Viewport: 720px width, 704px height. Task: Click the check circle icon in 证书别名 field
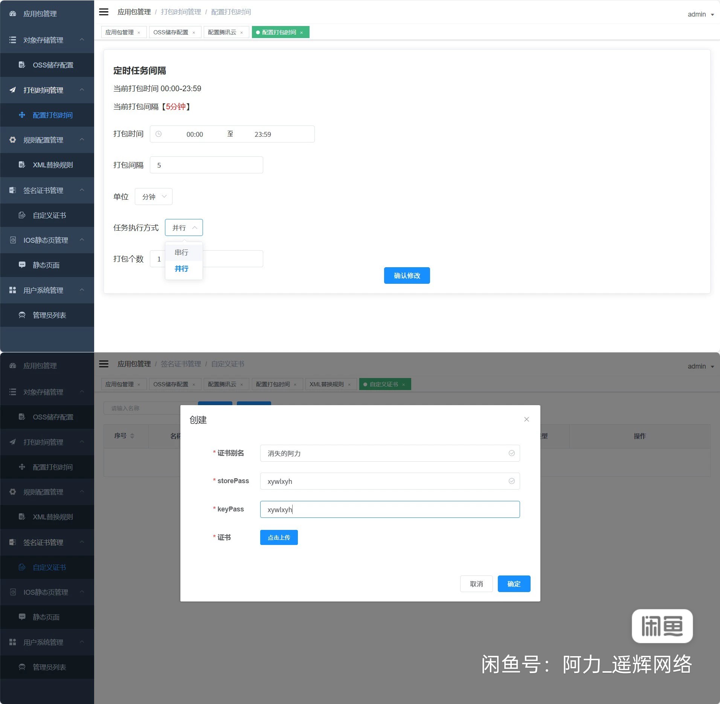pos(511,453)
